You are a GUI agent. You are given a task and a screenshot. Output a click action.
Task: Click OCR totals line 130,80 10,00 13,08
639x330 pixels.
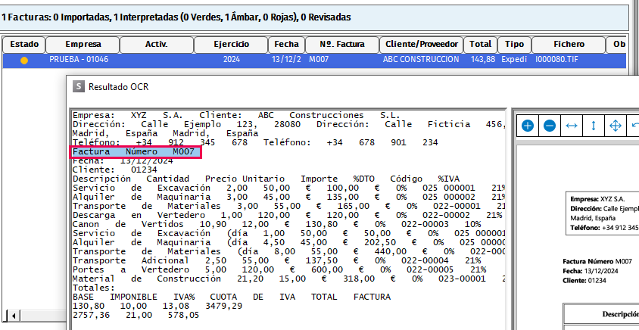tap(157, 306)
